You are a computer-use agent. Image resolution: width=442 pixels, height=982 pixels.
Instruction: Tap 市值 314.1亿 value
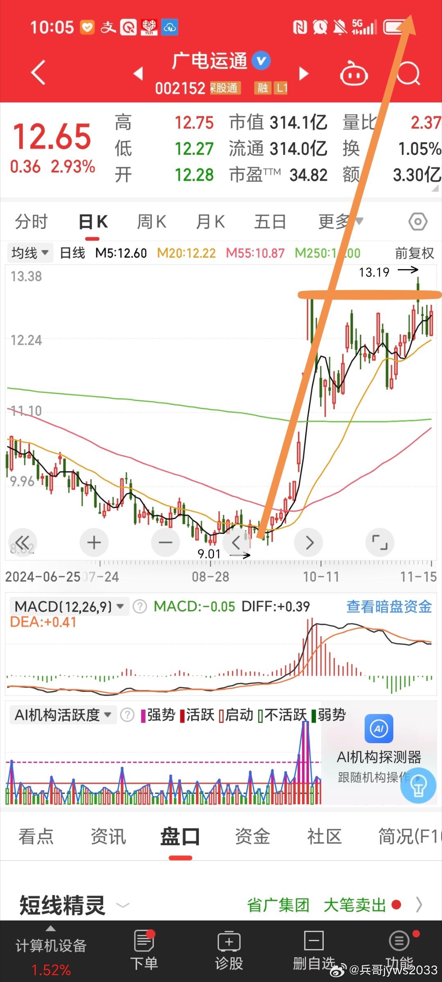[x=298, y=122]
